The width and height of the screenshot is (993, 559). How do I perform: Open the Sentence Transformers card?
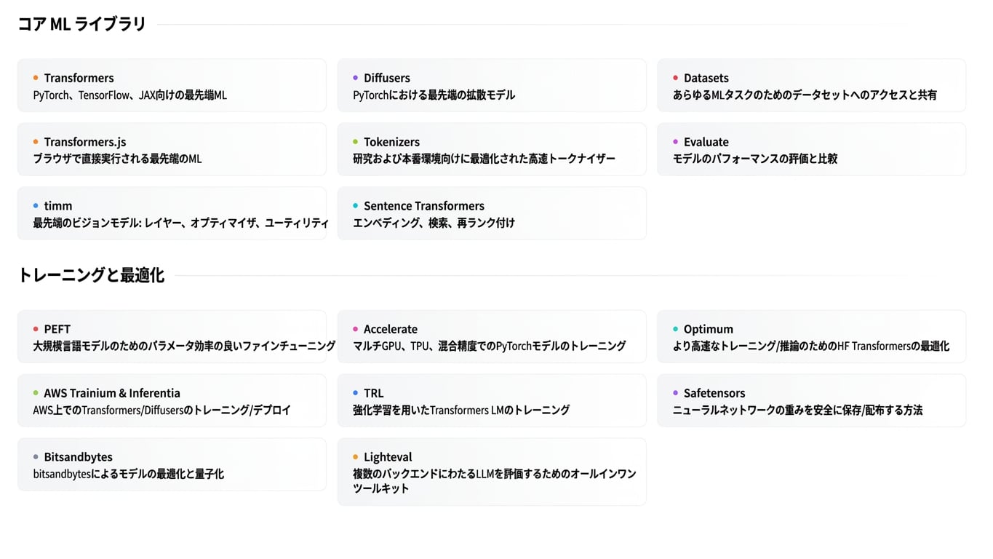[x=492, y=213]
